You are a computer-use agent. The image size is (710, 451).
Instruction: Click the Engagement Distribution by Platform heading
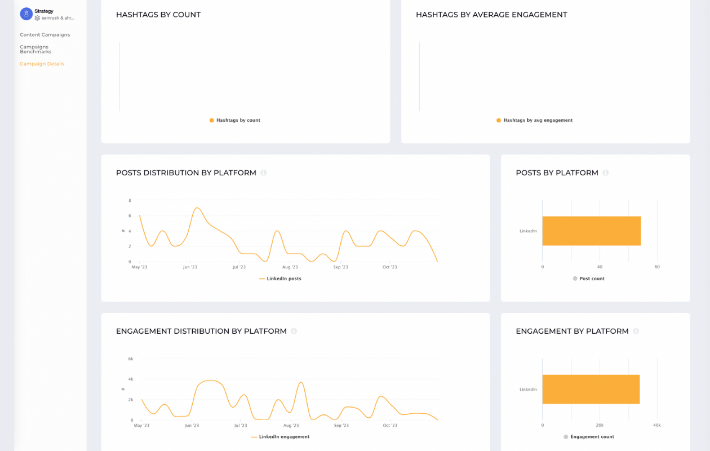click(x=201, y=331)
